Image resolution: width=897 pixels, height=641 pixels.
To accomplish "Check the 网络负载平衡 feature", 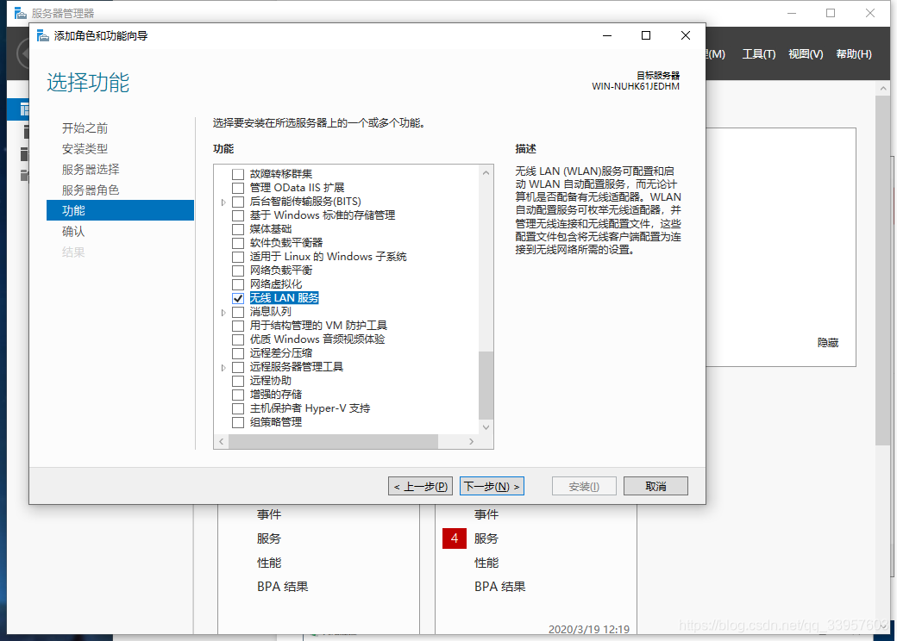I will click(x=239, y=270).
